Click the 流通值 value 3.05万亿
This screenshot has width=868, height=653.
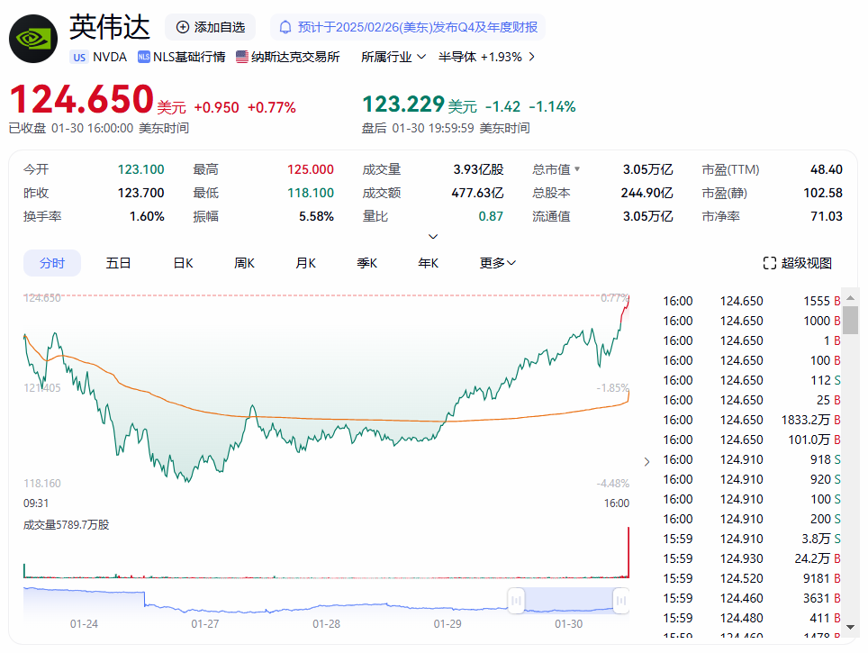(647, 216)
